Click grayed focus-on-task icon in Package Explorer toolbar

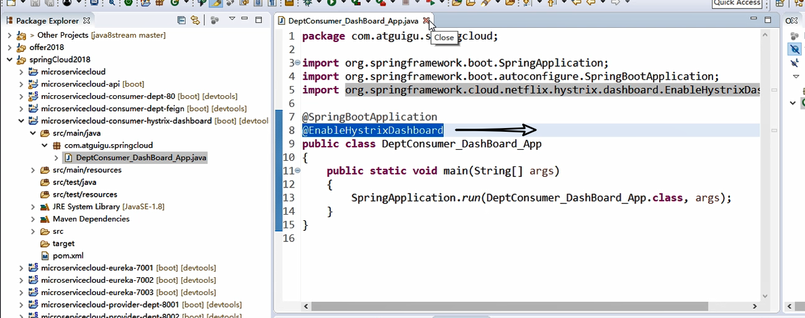pyautogui.click(x=215, y=20)
